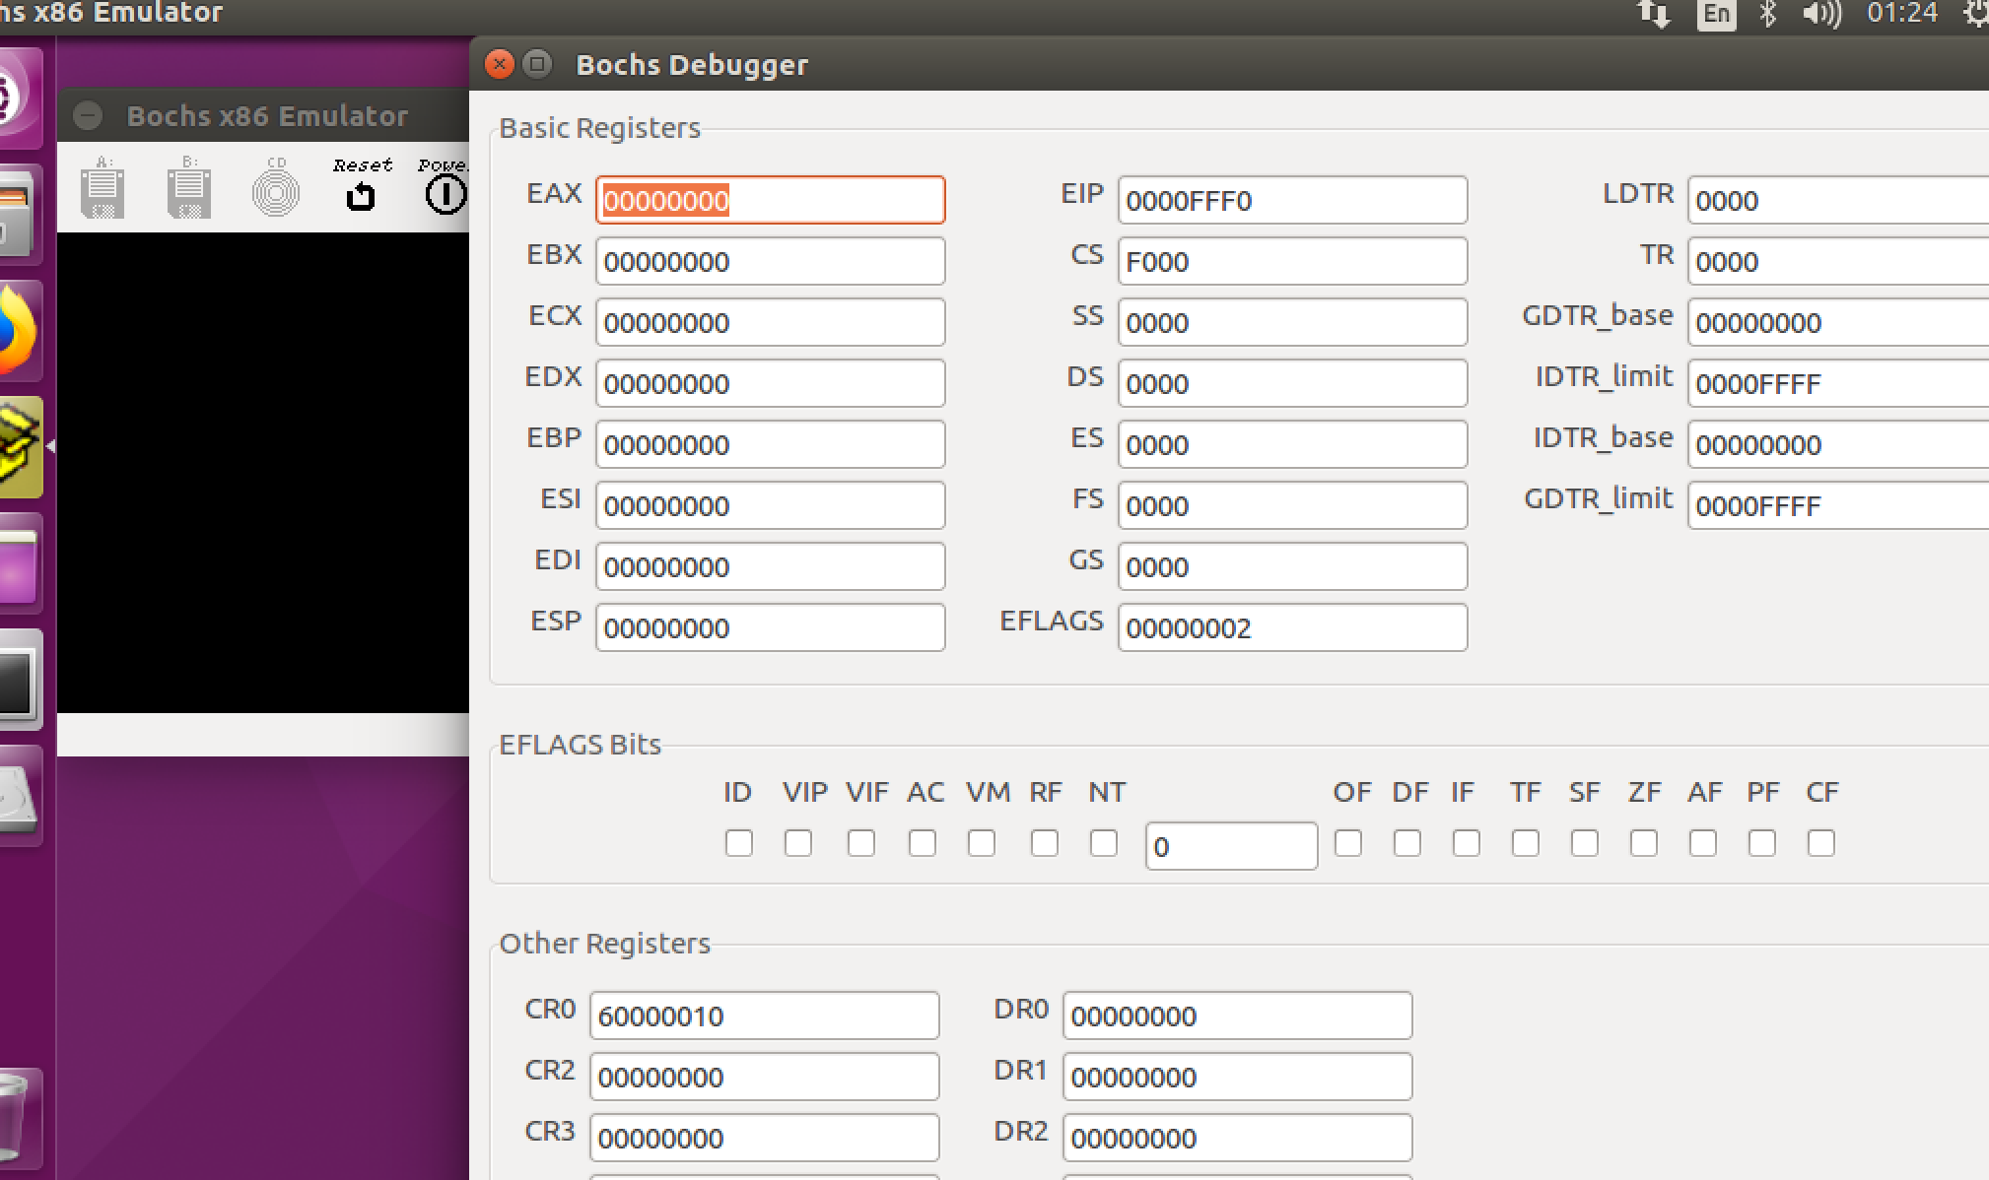
Task: Open the network indicator in top panel
Action: click(1653, 14)
